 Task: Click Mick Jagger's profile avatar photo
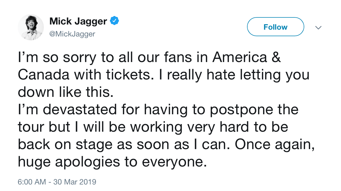[x=31, y=27]
